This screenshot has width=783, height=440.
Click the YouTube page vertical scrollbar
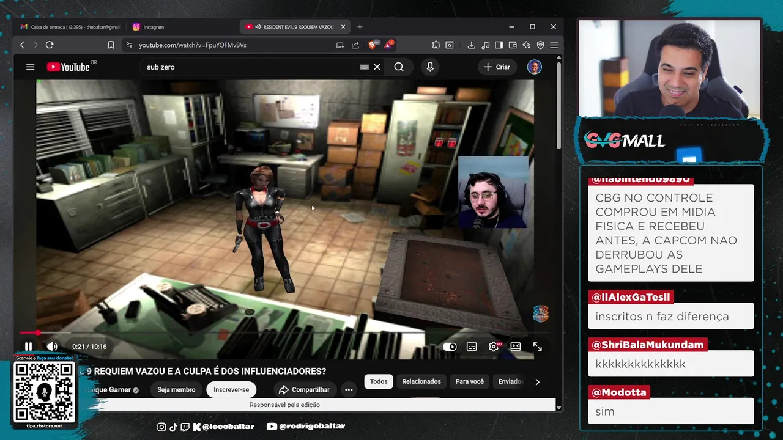pos(559,105)
